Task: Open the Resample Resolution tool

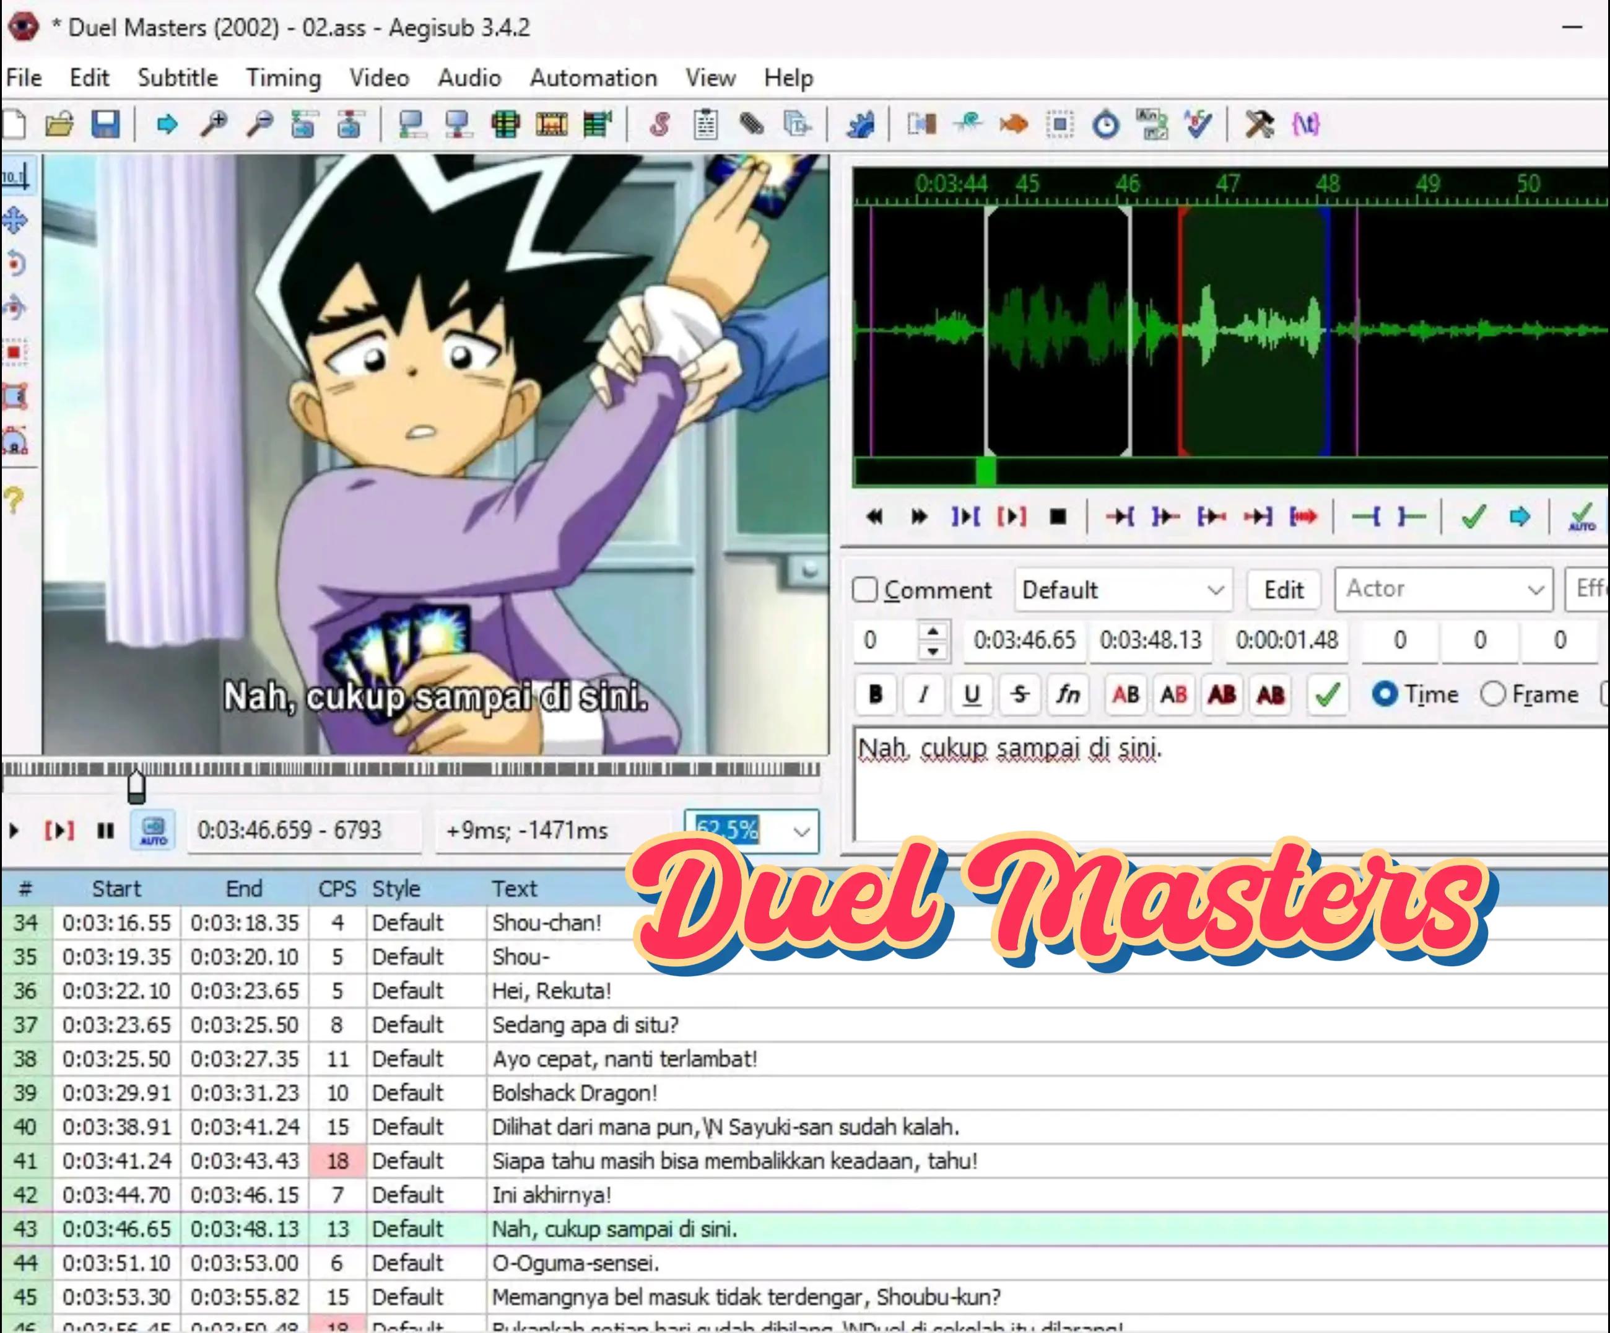Action: click(1060, 125)
